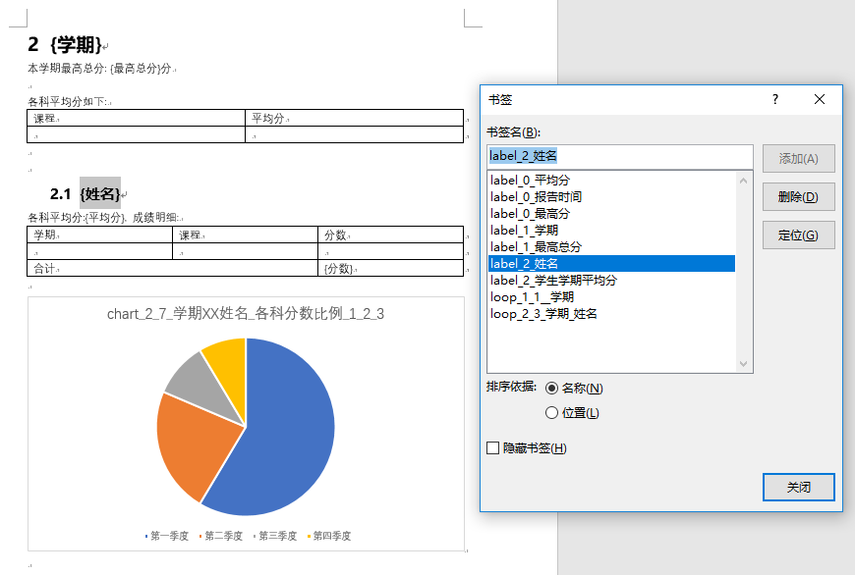The image size is (855, 575).
Task: Close the bookmark dialog with X
Action: point(819,99)
